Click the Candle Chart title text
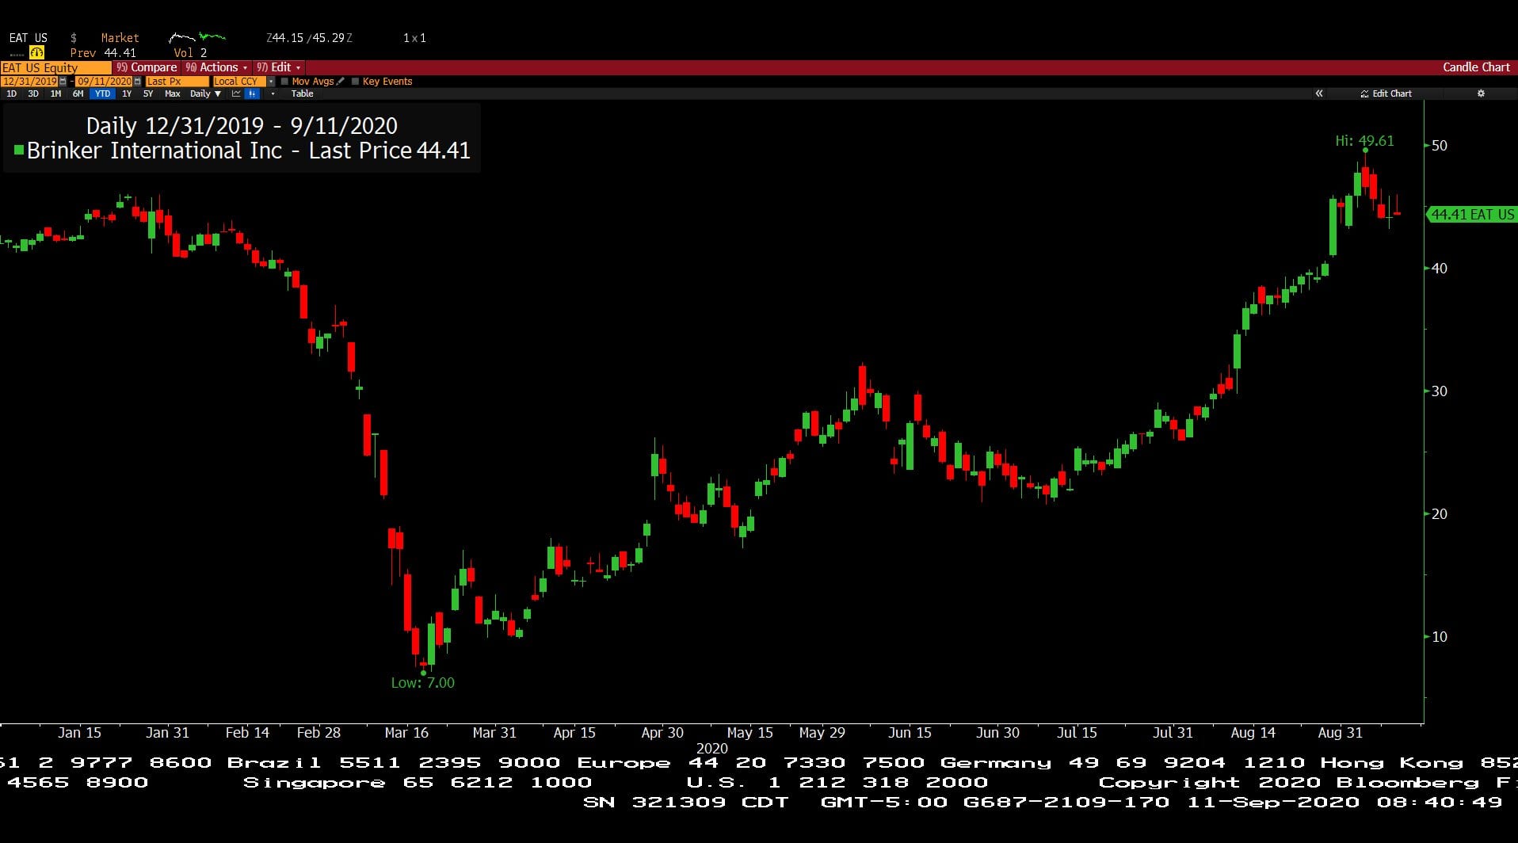Viewport: 1518px width, 843px height. coord(1476,67)
